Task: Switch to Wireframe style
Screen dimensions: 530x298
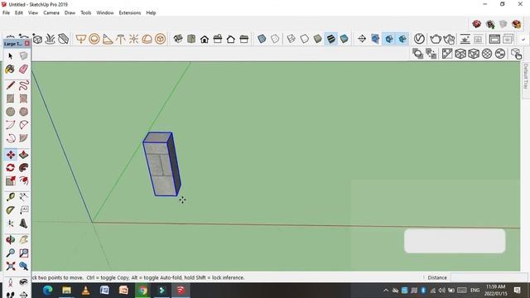Action: point(291,39)
